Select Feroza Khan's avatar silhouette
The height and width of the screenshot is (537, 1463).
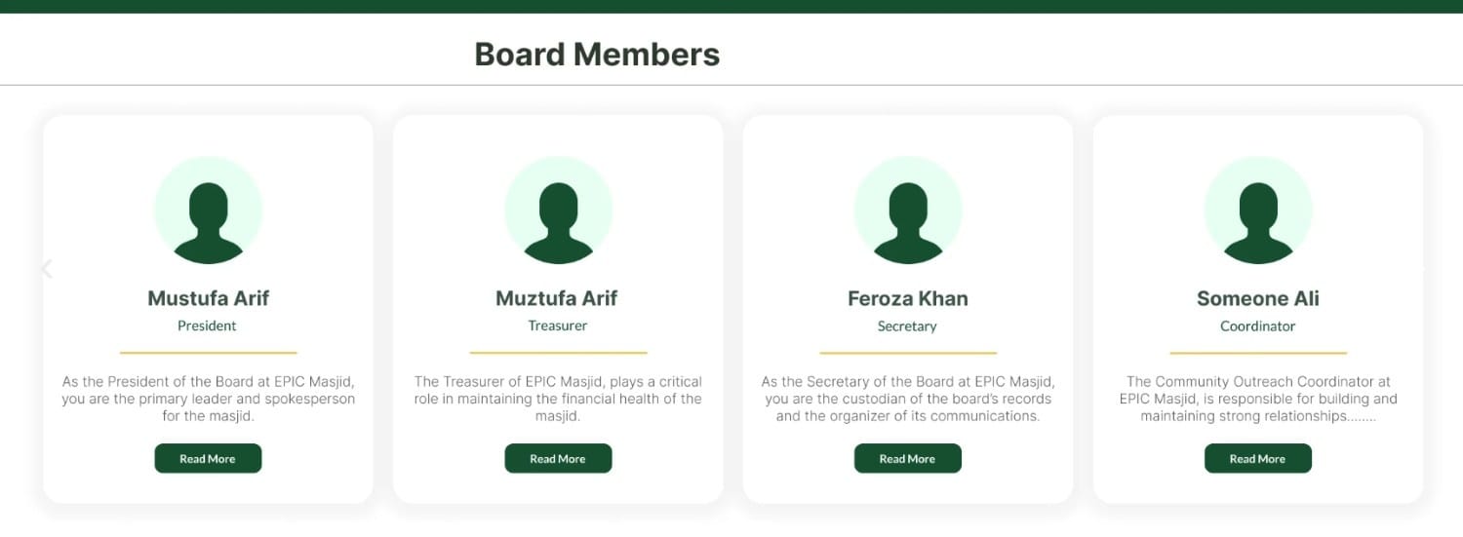coord(908,211)
